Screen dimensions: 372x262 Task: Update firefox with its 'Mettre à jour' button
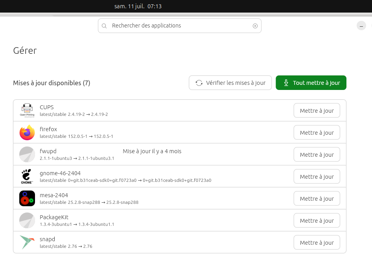317,133
